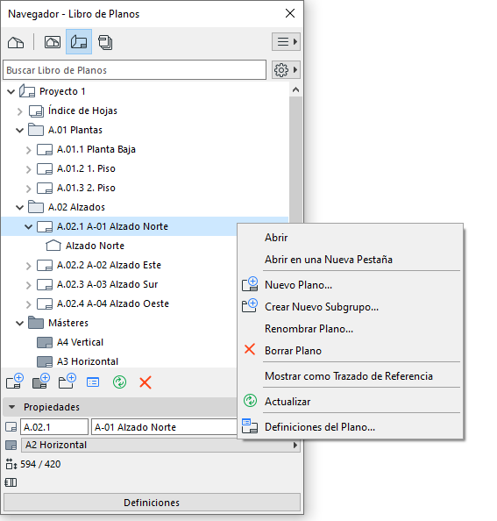
Task: Click new layout toolbar icon
Action: tap(15, 382)
